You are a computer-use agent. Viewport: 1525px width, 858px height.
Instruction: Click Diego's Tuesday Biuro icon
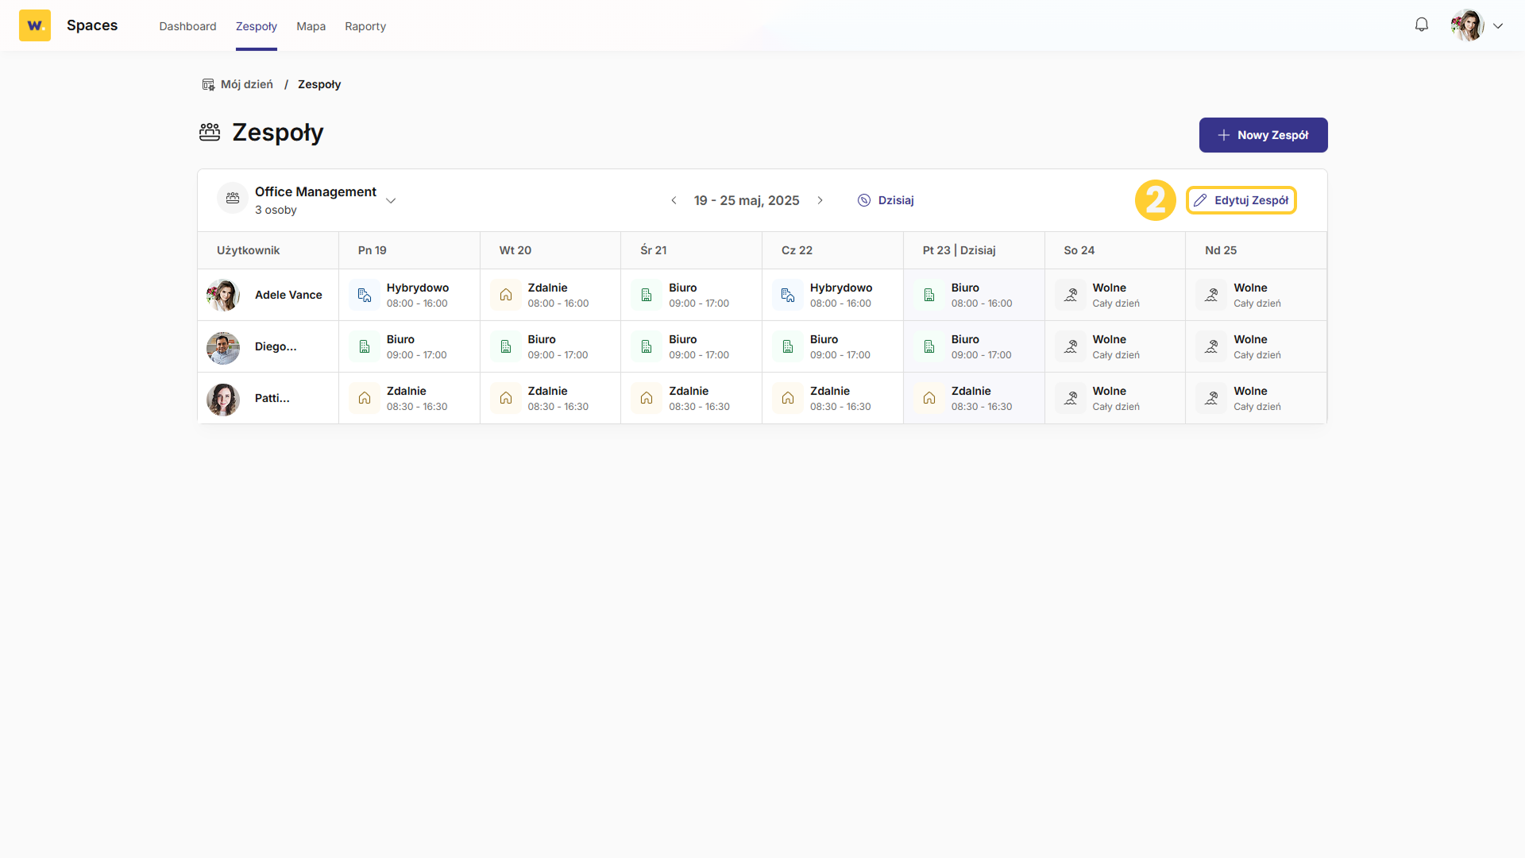point(506,346)
